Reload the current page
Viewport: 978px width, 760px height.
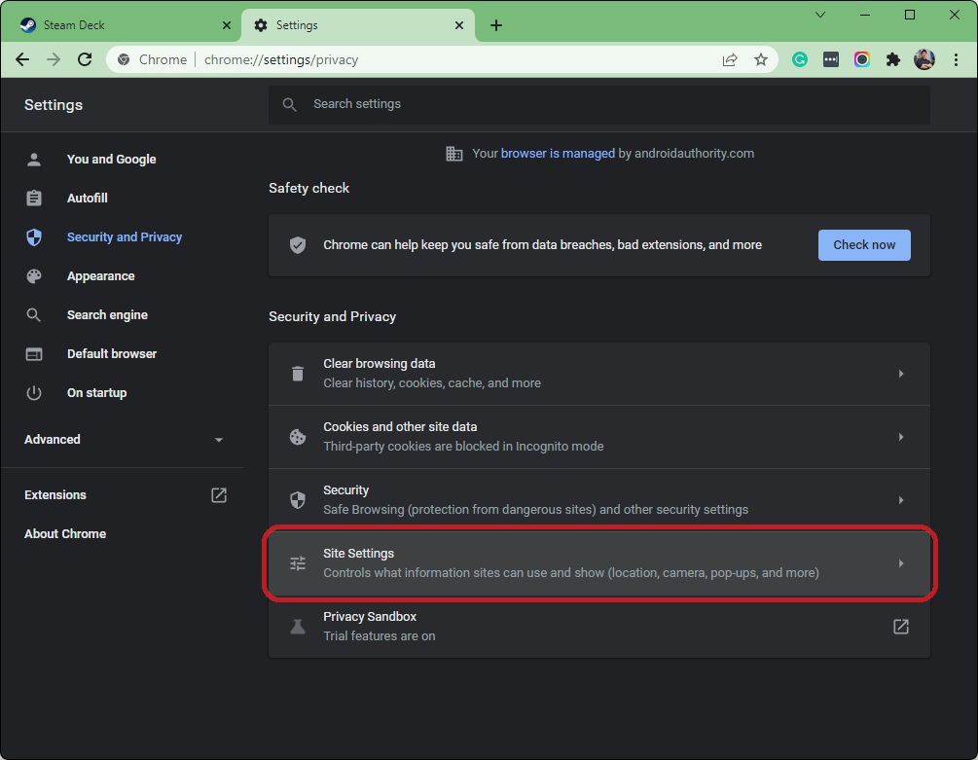[x=85, y=60]
